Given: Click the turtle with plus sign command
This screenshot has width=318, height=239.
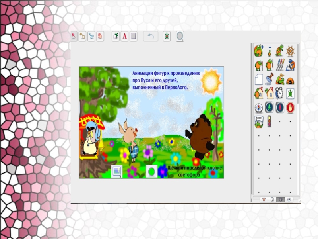Looking at the screenshot, I should (259, 51).
